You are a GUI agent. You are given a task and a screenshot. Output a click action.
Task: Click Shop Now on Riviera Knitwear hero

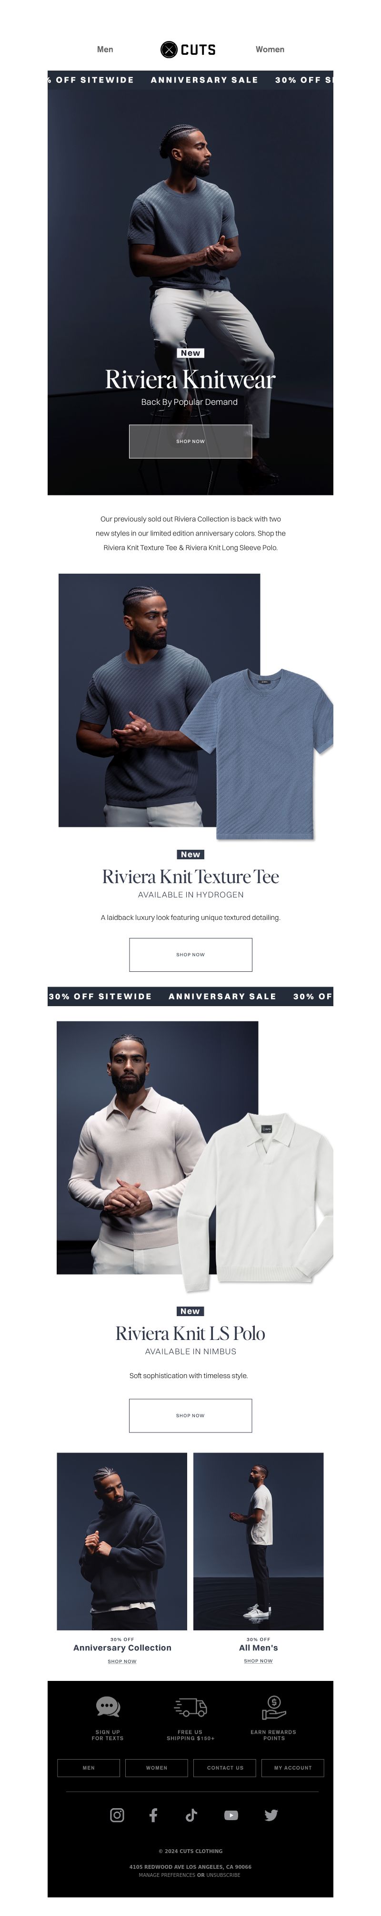(190, 441)
